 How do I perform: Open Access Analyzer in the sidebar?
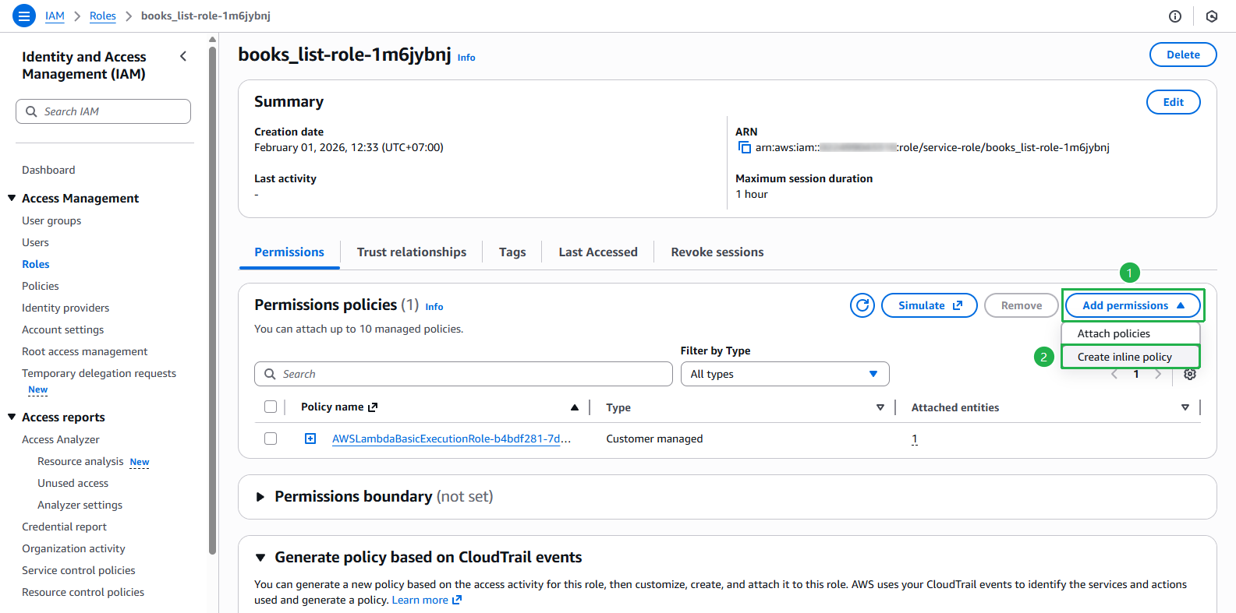point(61,439)
